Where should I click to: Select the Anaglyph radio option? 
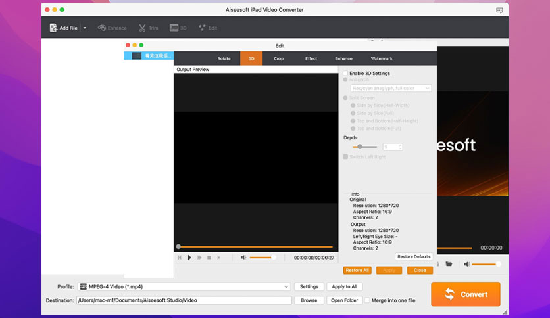pos(345,80)
